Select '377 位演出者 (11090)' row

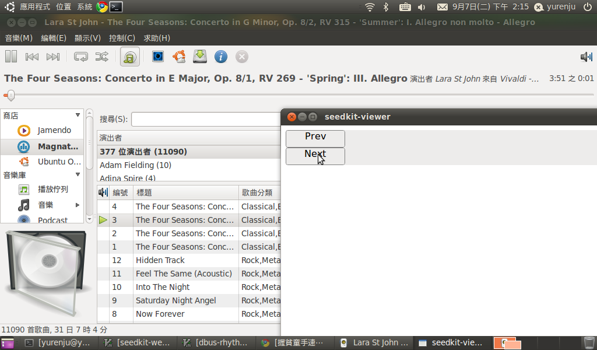pyautogui.click(x=189, y=152)
